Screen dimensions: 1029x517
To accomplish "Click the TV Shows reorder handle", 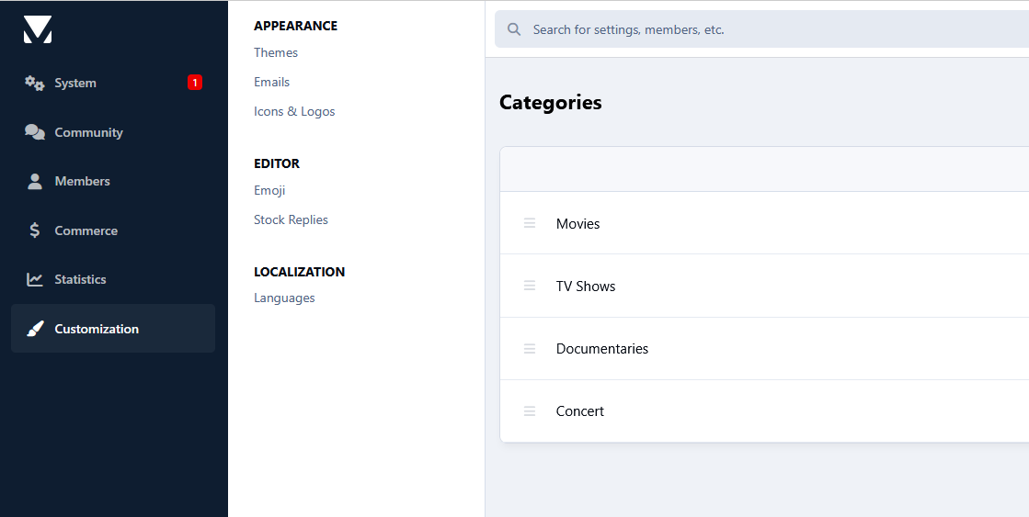I will (530, 286).
